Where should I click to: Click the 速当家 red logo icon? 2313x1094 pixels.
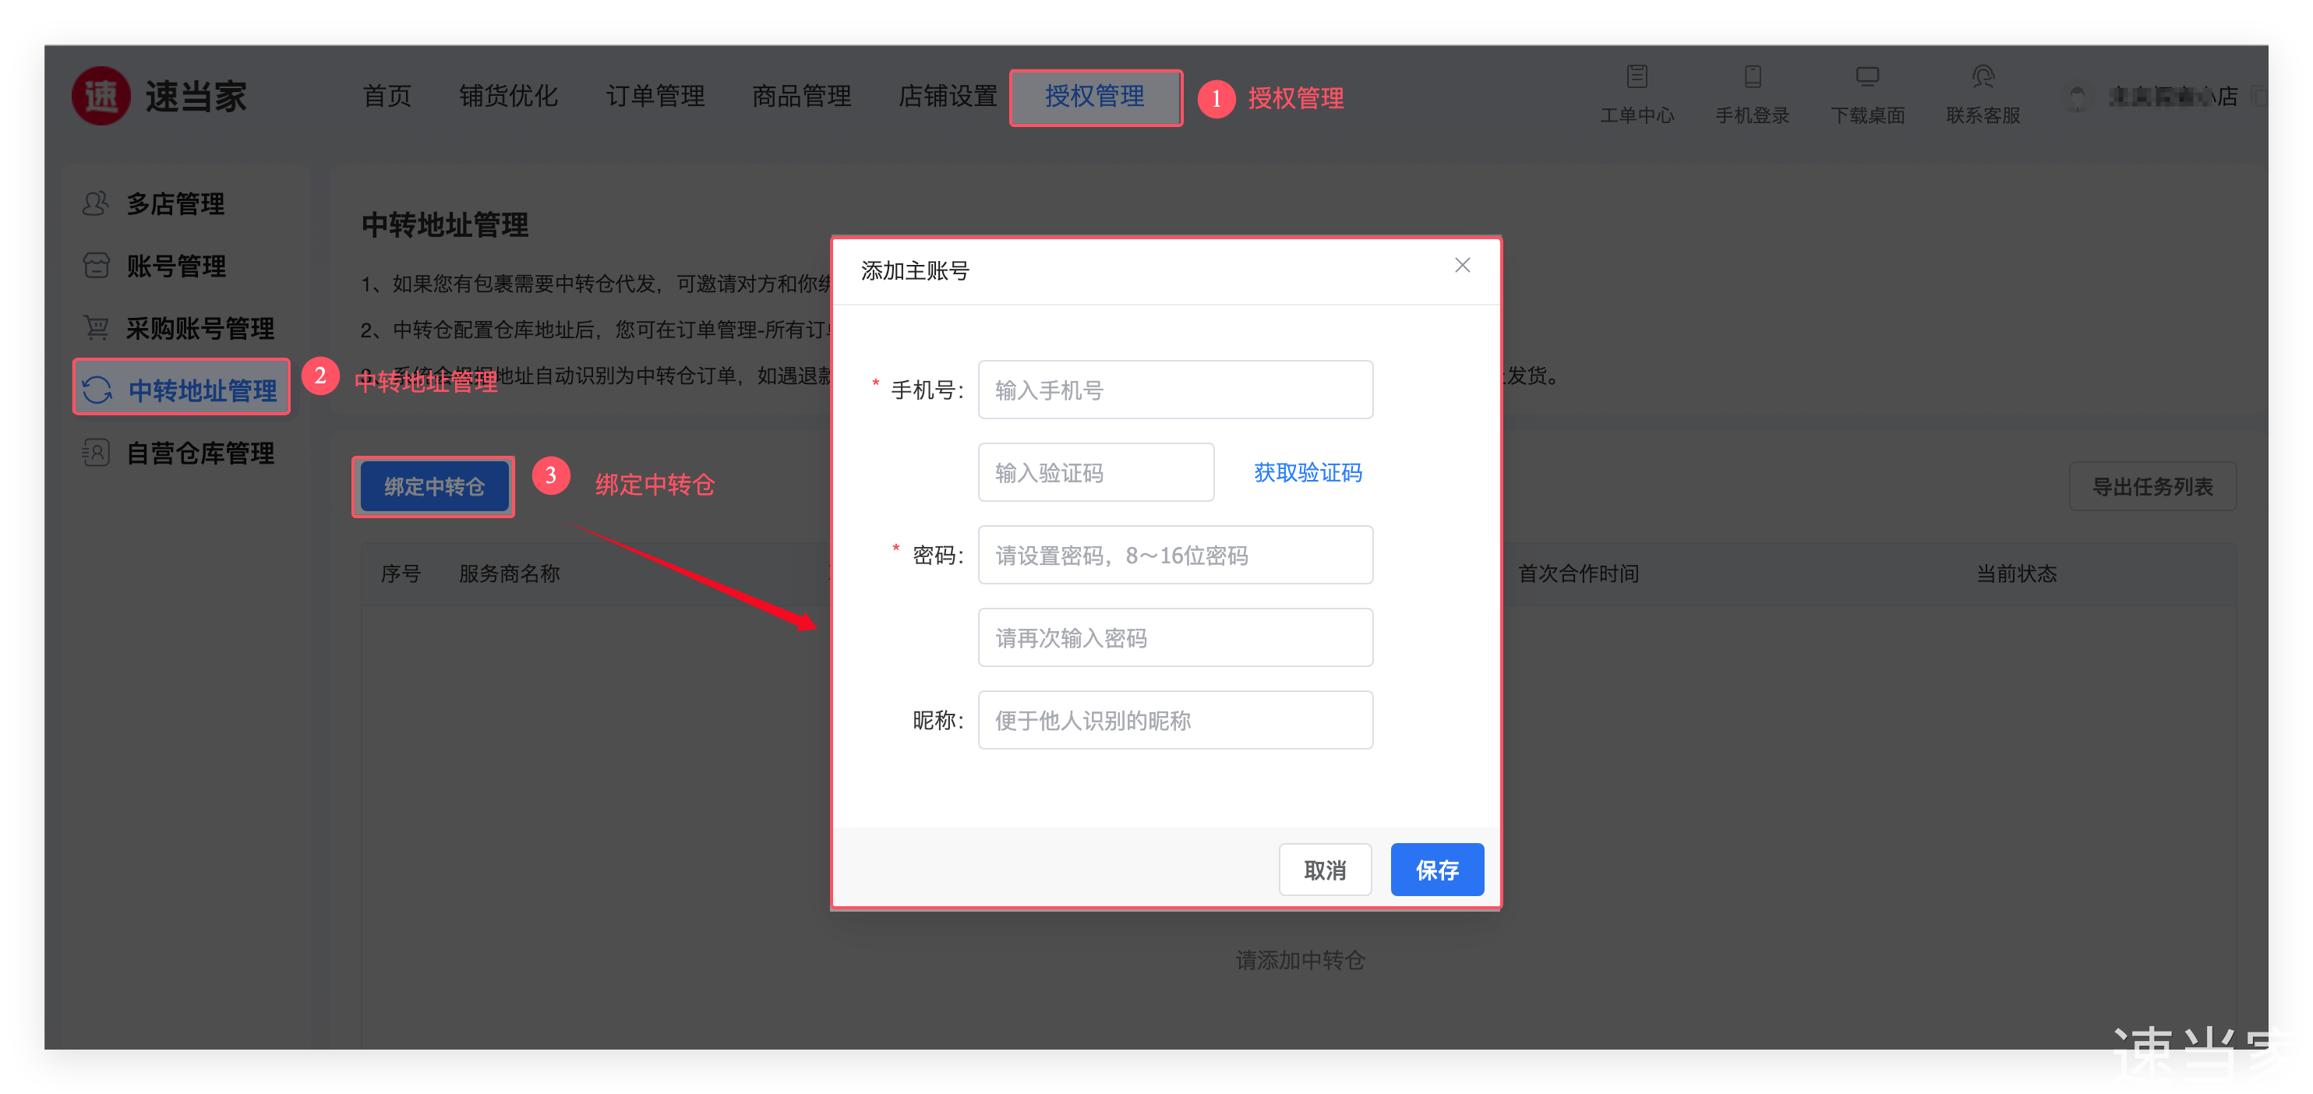click(x=101, y=96)
